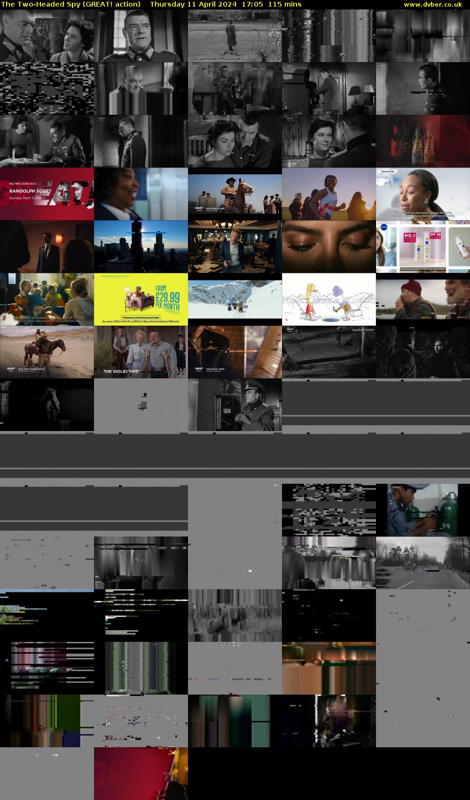Open the Randolph Scott promo thumbnail

coord(47,194)
